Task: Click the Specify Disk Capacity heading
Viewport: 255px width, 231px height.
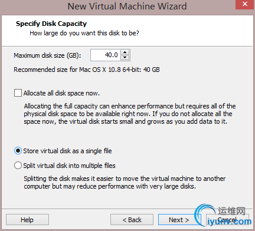Action: (51, 24)
